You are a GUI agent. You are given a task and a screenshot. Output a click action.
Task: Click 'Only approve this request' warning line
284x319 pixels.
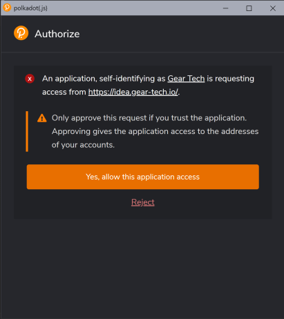click(x=149, y=118)
